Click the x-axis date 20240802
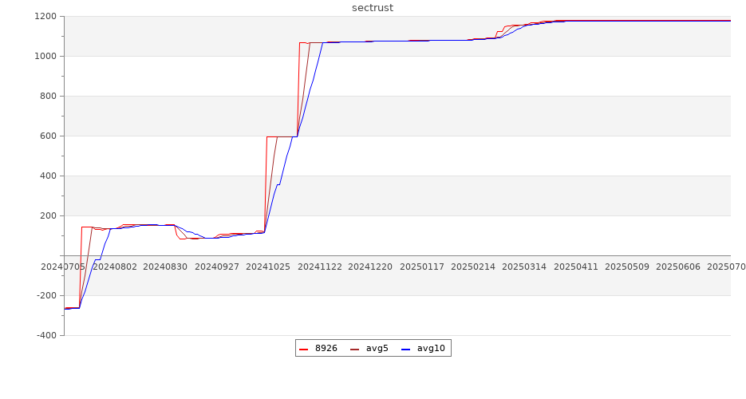 (x=115, y=267)
